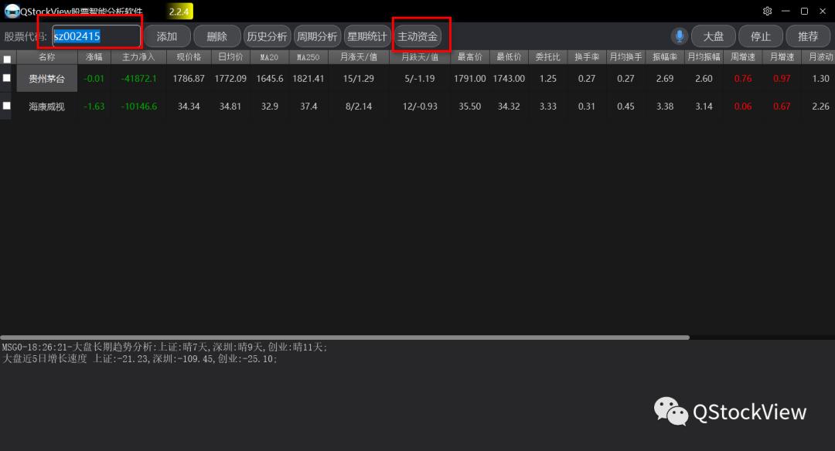The height and width of the screenshot is (451, 835).
Task: Click the -0.01 change value
Action: click(94, 78)
